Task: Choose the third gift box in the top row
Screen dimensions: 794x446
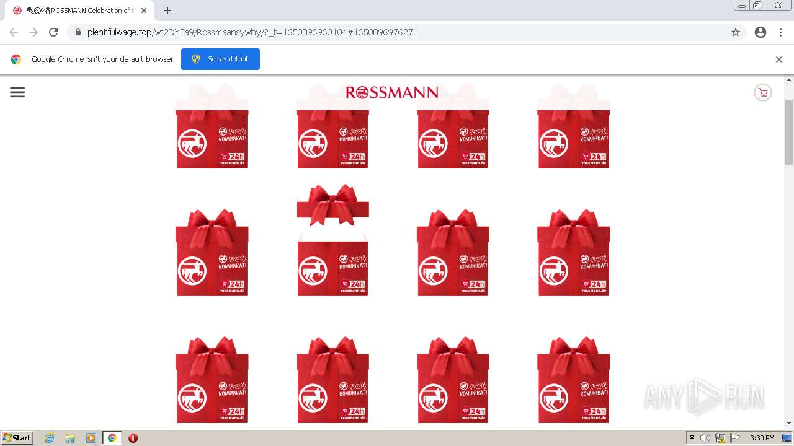Action: pyautogui.click(x=453, y=126)
